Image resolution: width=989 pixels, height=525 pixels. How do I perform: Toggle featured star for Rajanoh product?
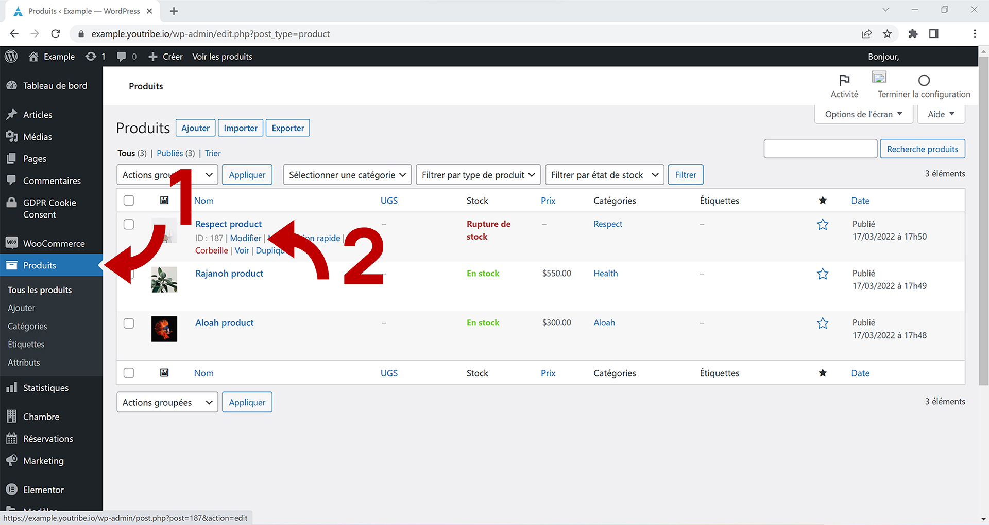[x=823, y=274]
